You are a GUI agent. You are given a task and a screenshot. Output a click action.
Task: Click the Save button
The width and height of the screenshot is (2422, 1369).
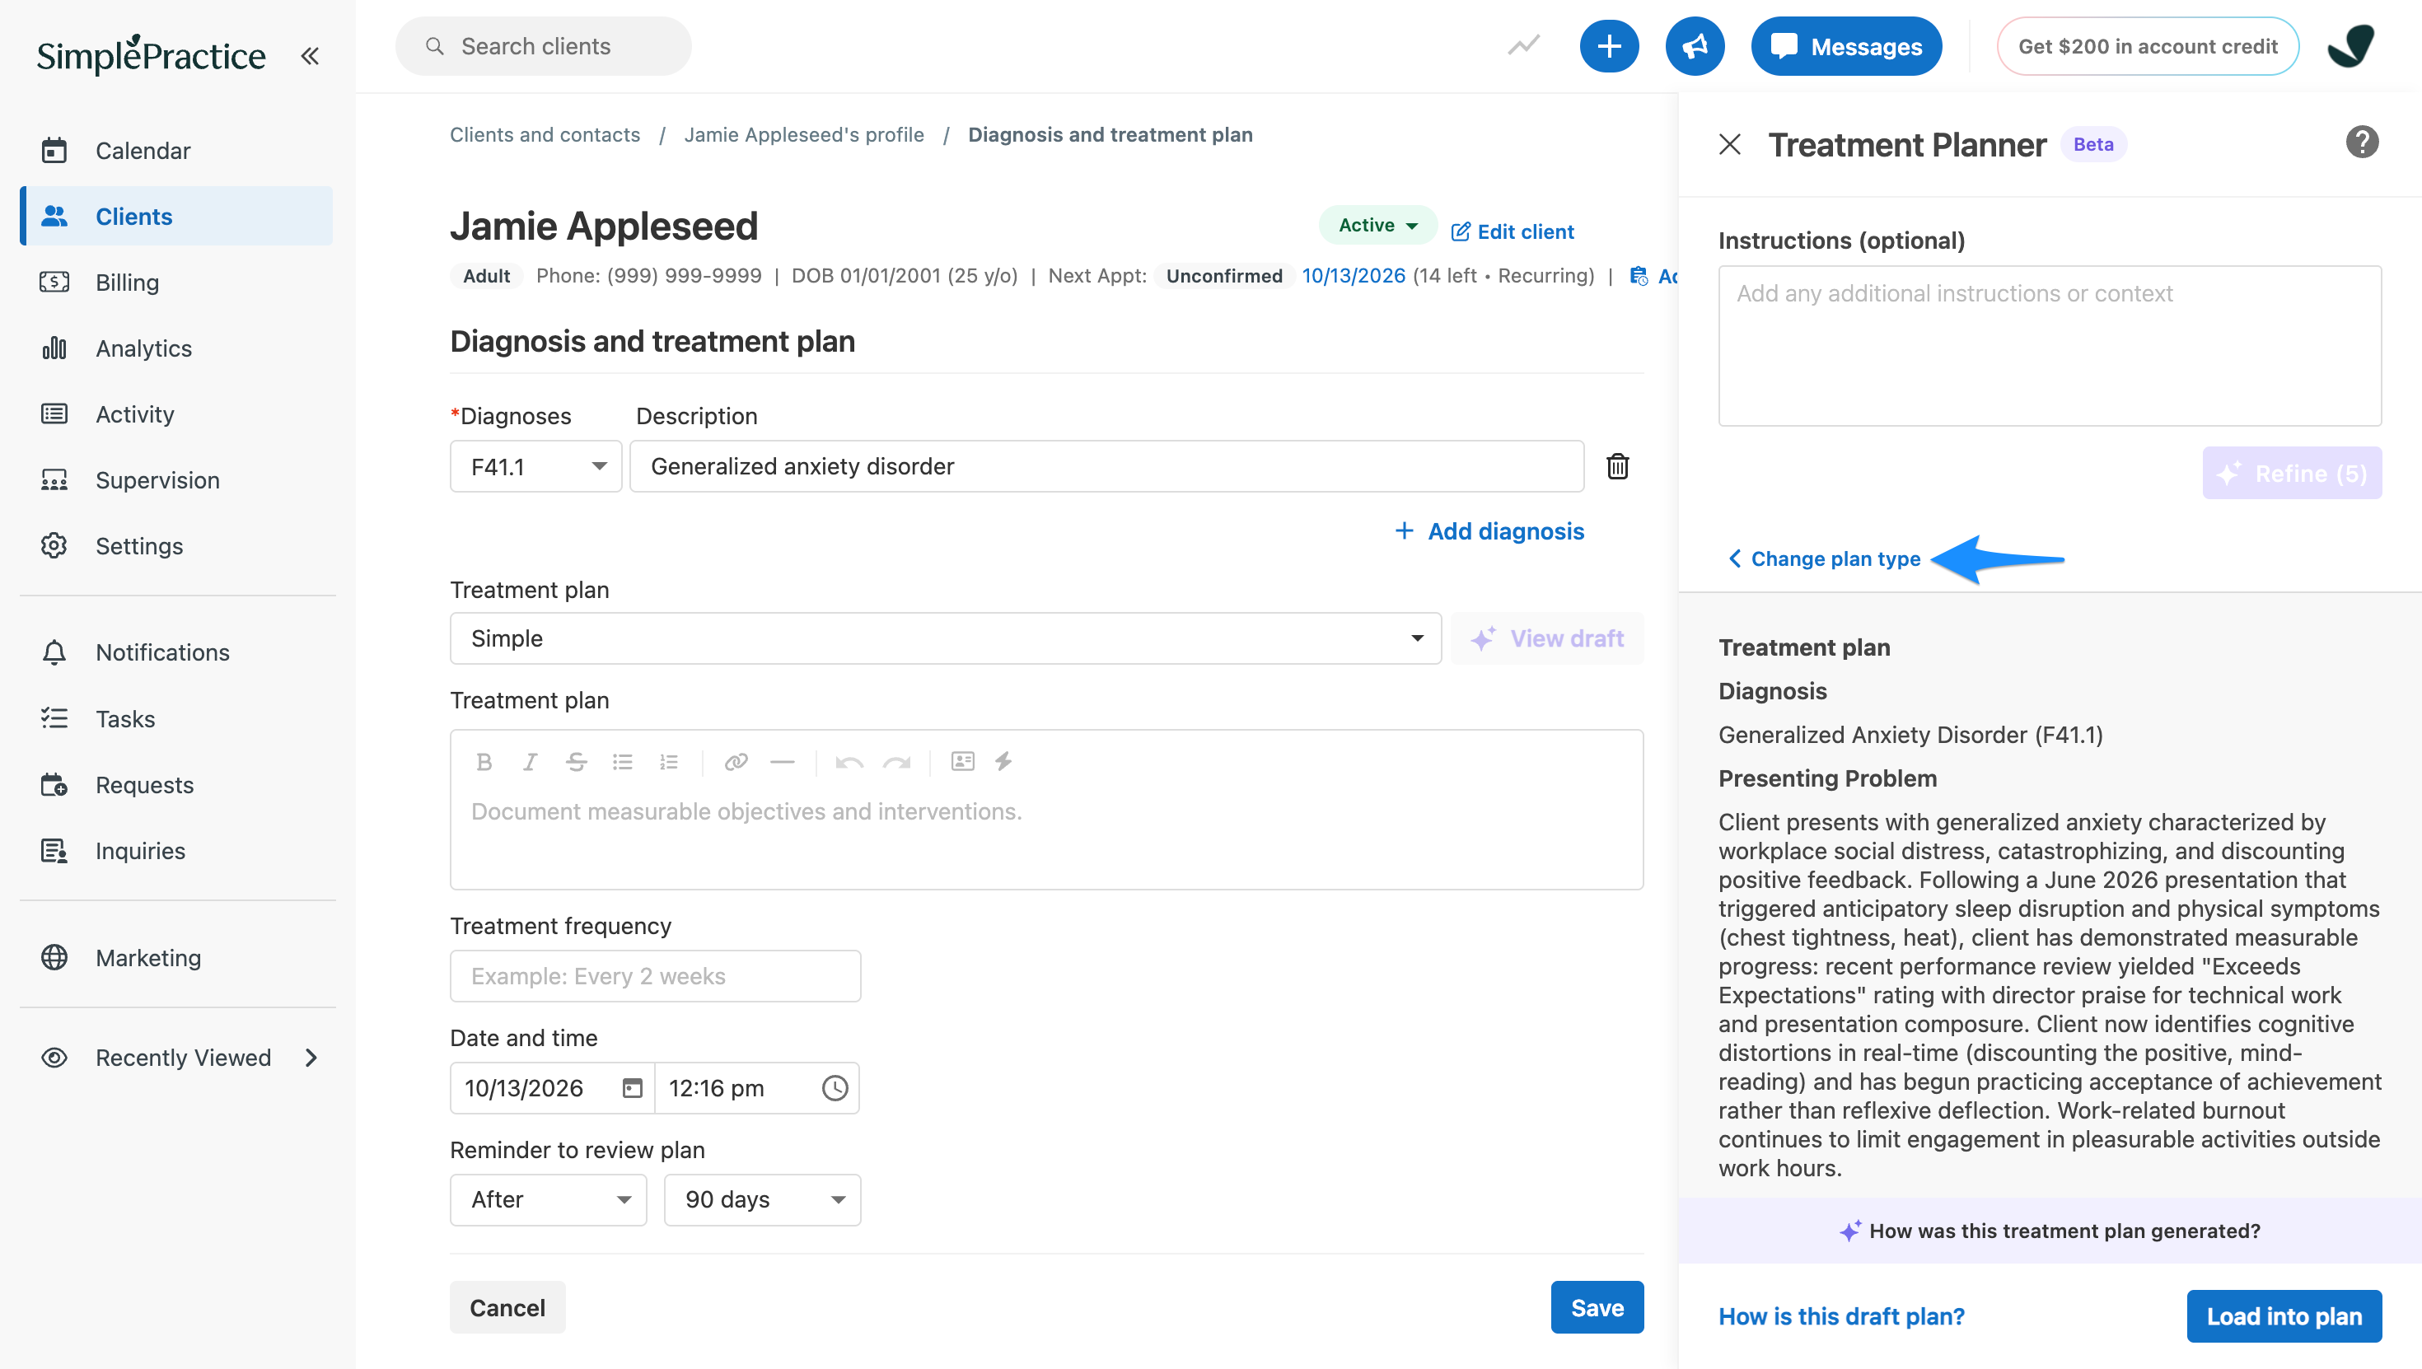[x=1597, y=1308]
